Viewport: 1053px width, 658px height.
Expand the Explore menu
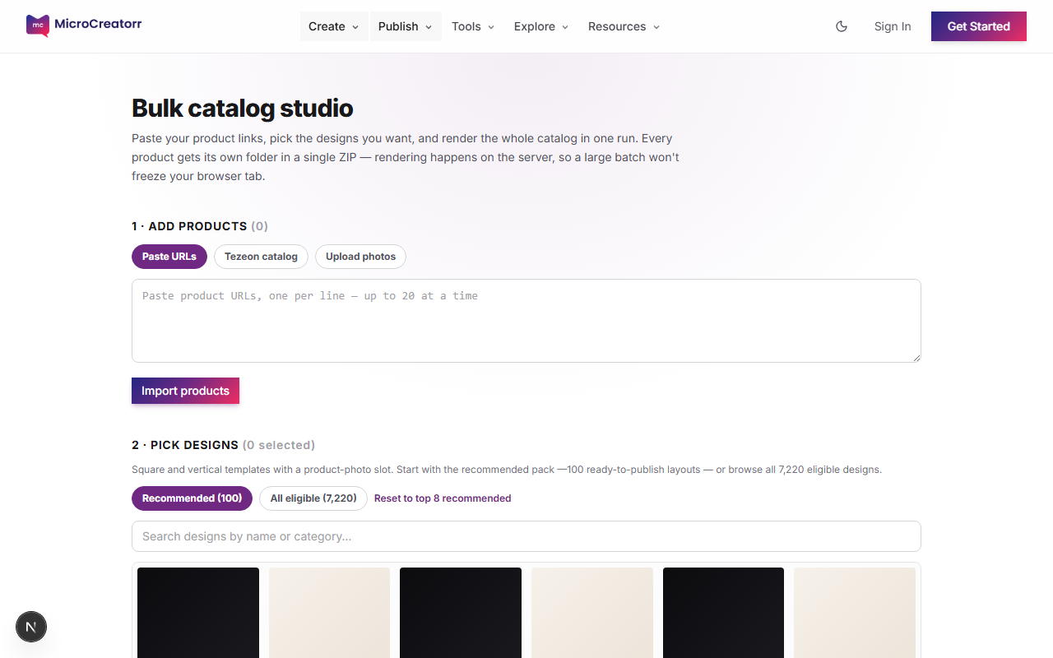[541, 26]
